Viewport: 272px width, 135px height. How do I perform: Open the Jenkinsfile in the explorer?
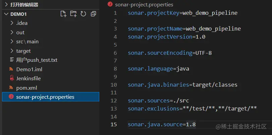click(x=29, y=79)
